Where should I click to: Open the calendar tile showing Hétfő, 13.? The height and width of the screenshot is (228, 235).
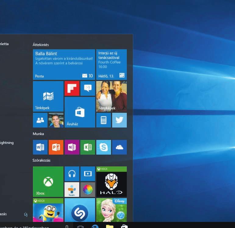[x=111, y=64]
